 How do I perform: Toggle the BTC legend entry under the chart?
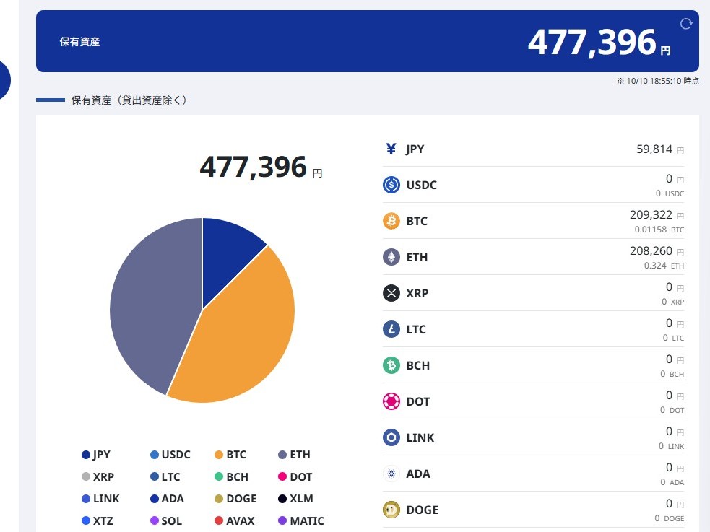pos(230,455)
